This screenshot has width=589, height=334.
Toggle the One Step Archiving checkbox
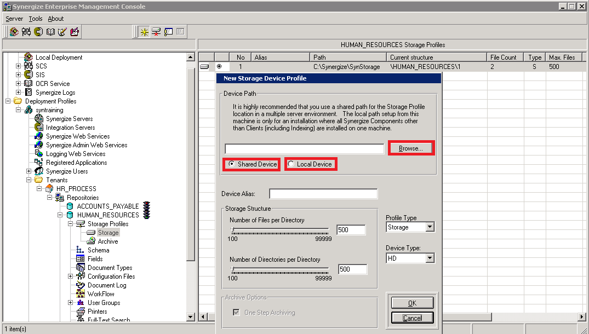pos(236,312)
